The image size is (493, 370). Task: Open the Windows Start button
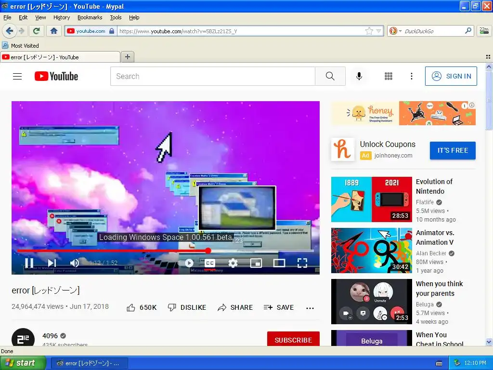[22, 363]
